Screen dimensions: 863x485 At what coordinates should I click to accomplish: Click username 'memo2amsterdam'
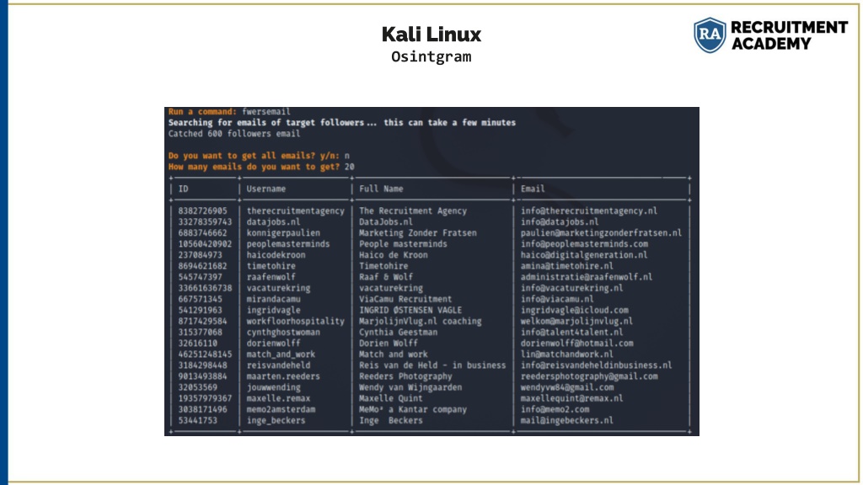click(x=281, y=409)
